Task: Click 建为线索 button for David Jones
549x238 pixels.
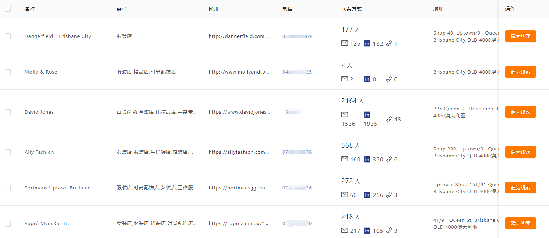Action: coord(520,112)
